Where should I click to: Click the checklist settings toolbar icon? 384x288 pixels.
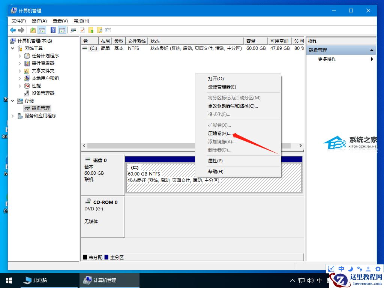108,30
